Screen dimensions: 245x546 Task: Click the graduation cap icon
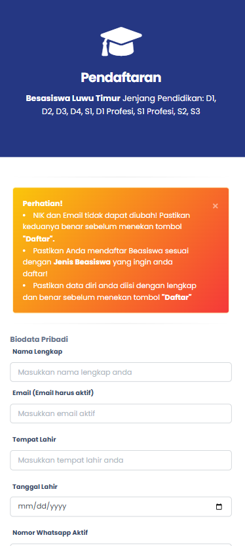coord(121,42)
